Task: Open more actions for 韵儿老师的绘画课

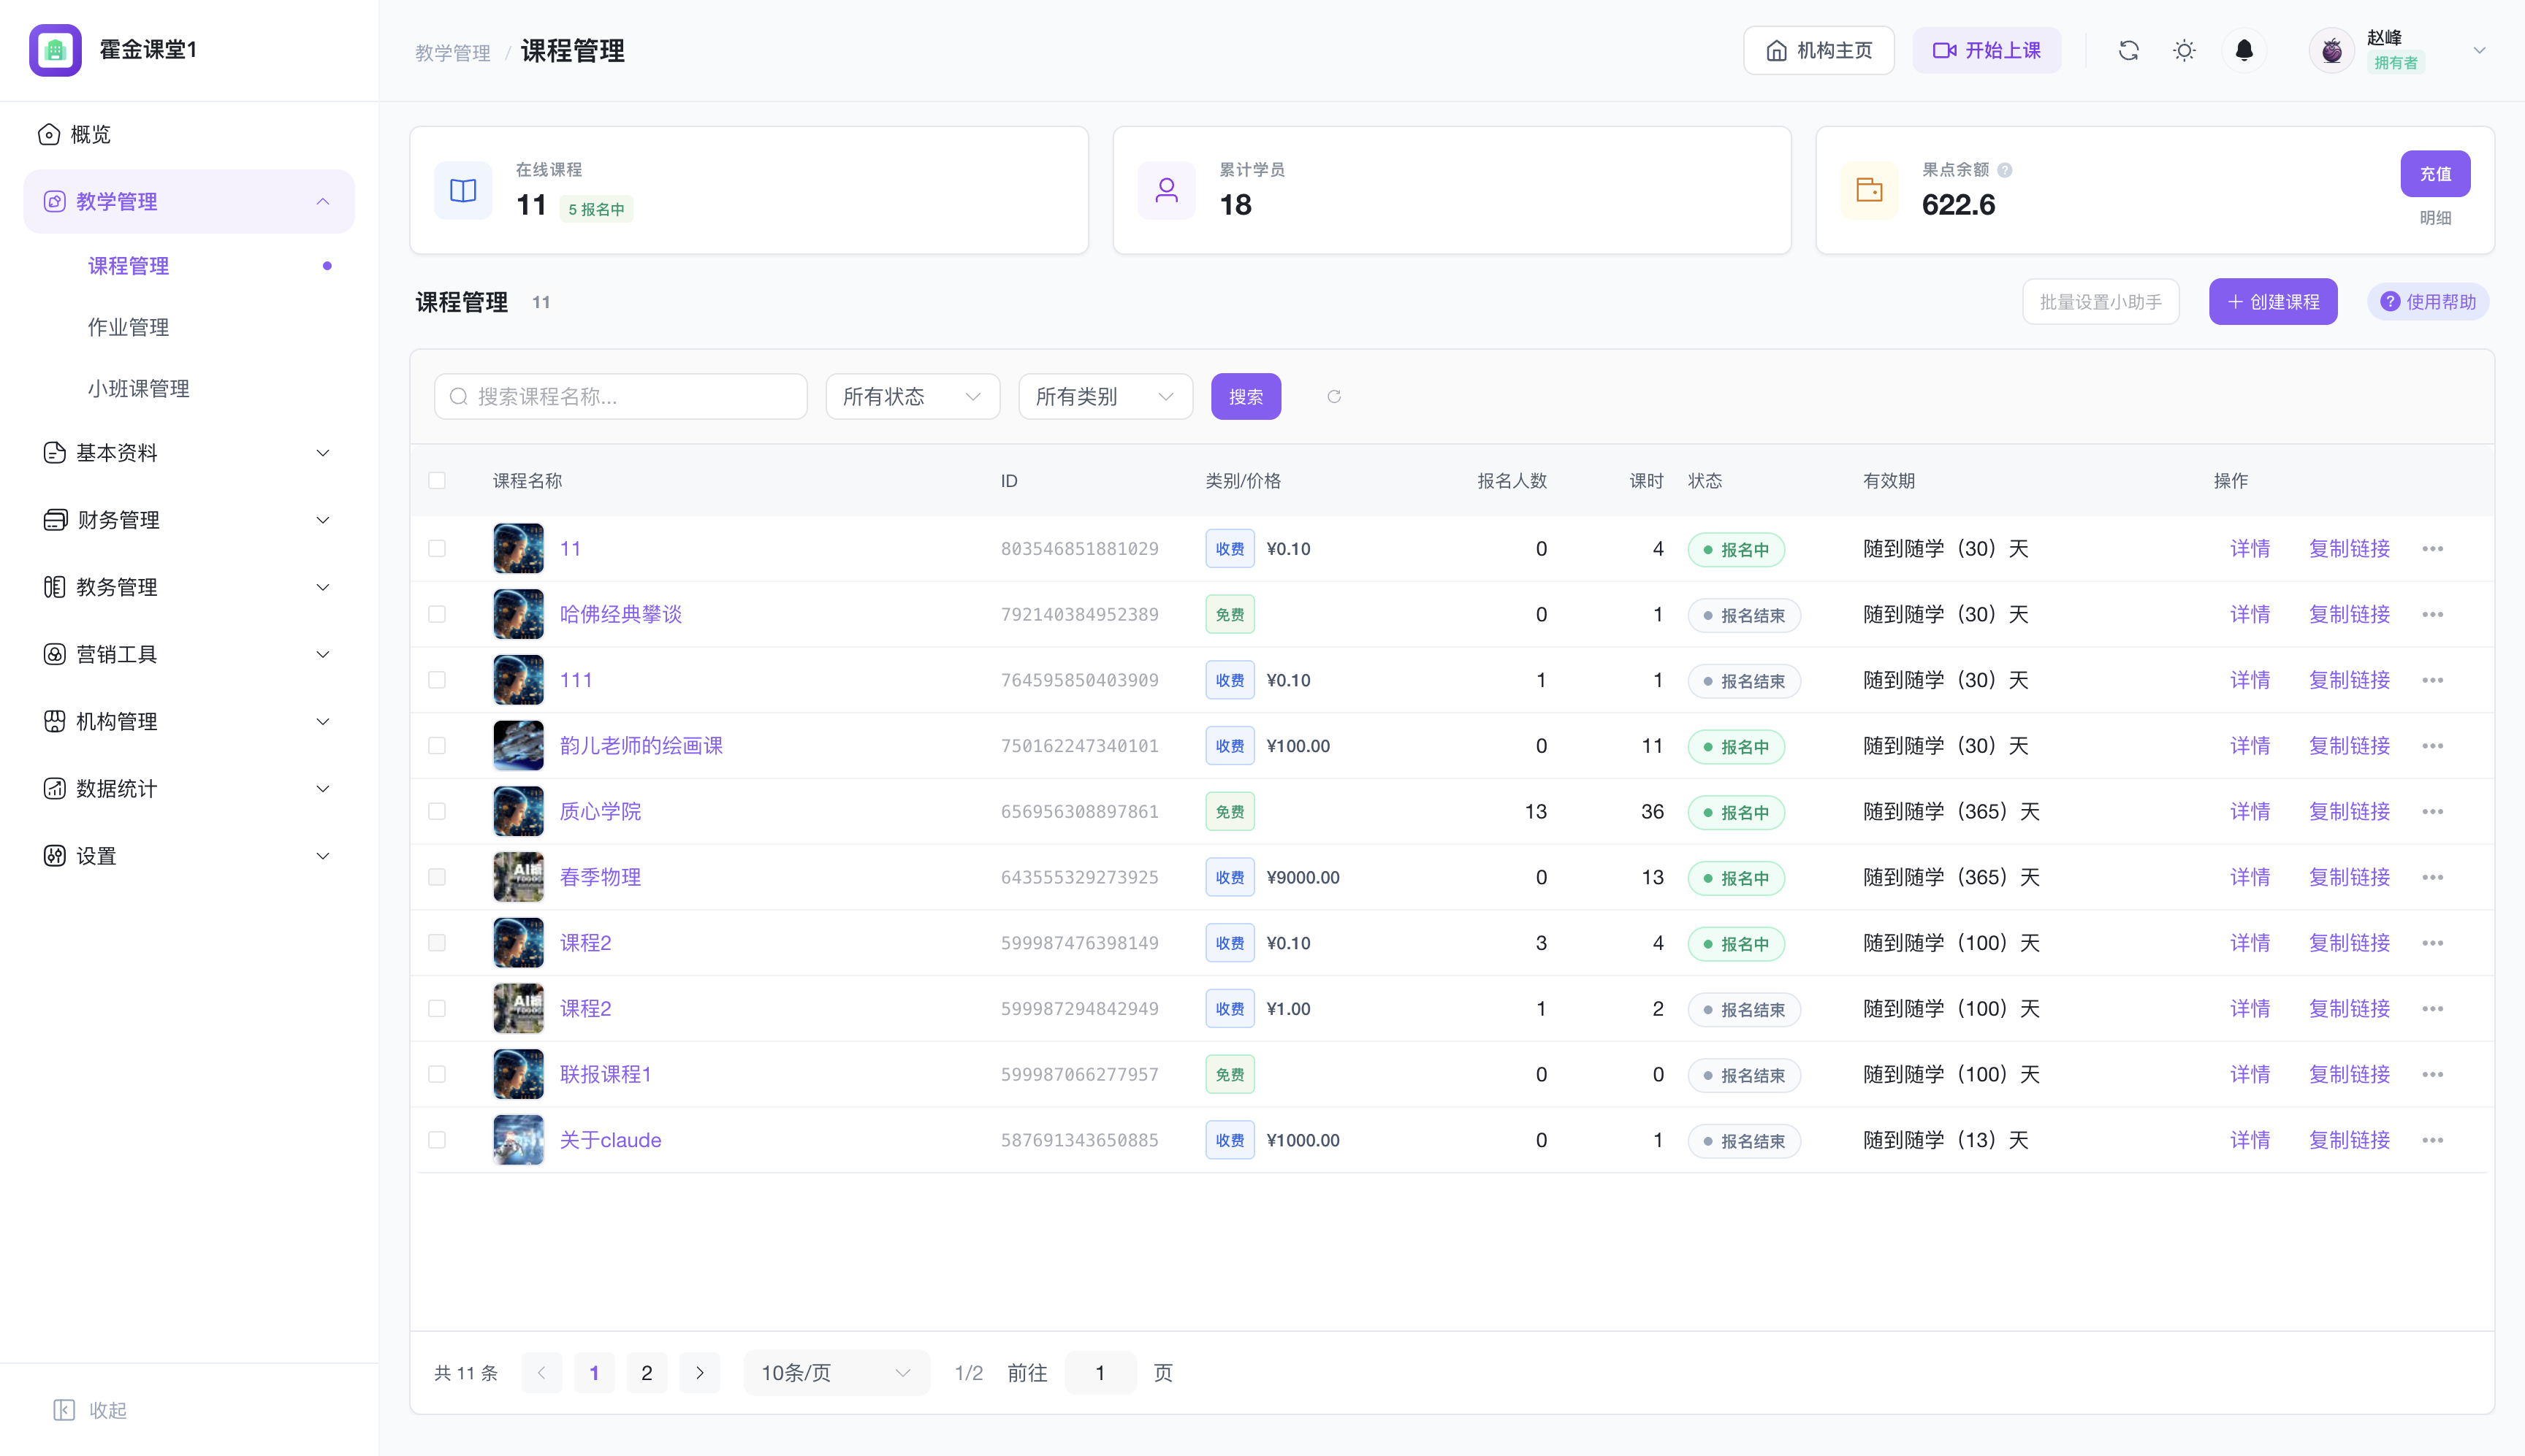Action: (x=2433, y=746)
